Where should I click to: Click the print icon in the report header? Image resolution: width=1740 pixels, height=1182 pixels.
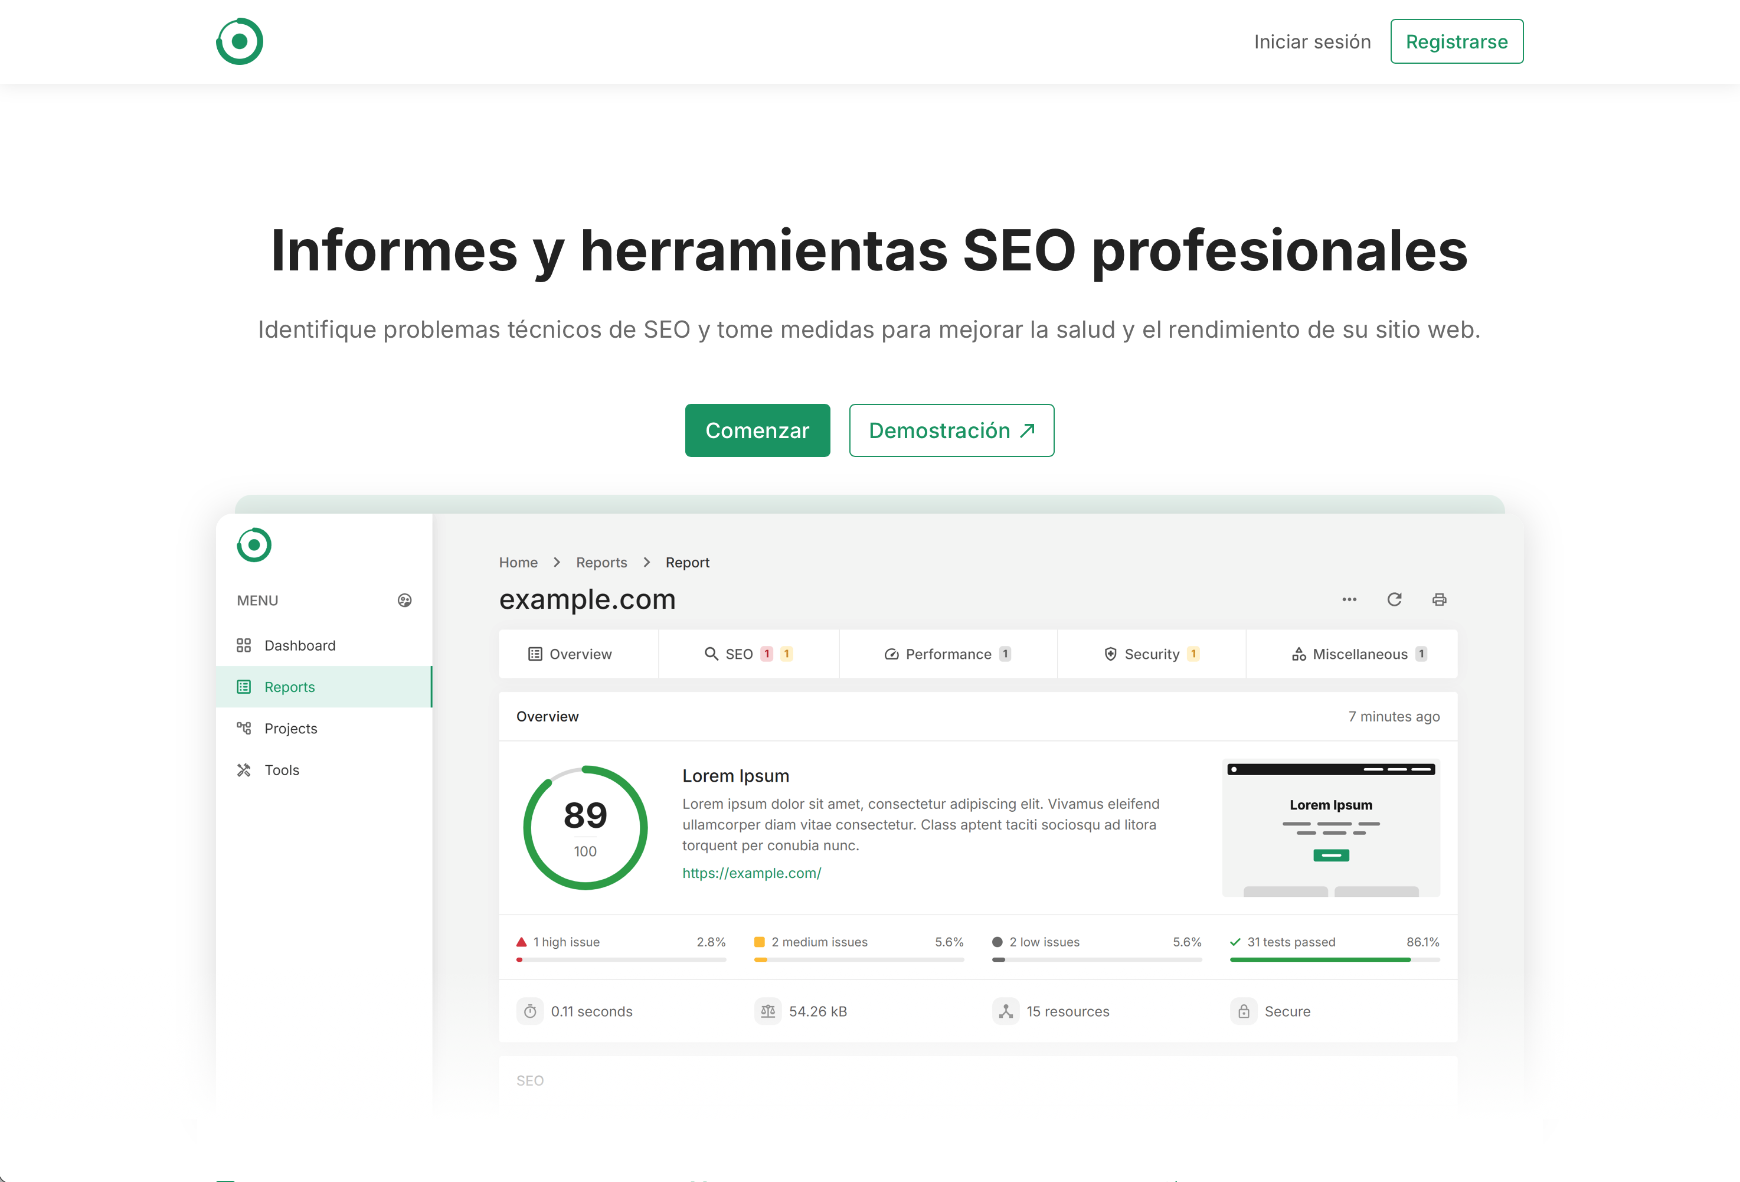tap(1439, 599)
